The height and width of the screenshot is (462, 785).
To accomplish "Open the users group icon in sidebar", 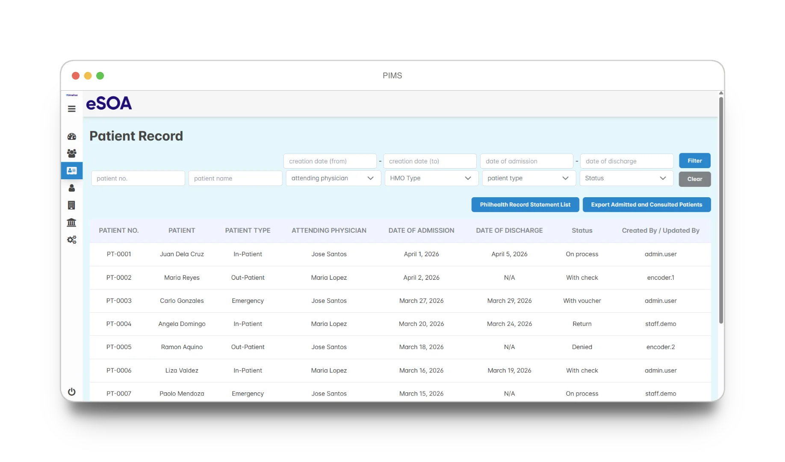I will click(x=72, y=153).
